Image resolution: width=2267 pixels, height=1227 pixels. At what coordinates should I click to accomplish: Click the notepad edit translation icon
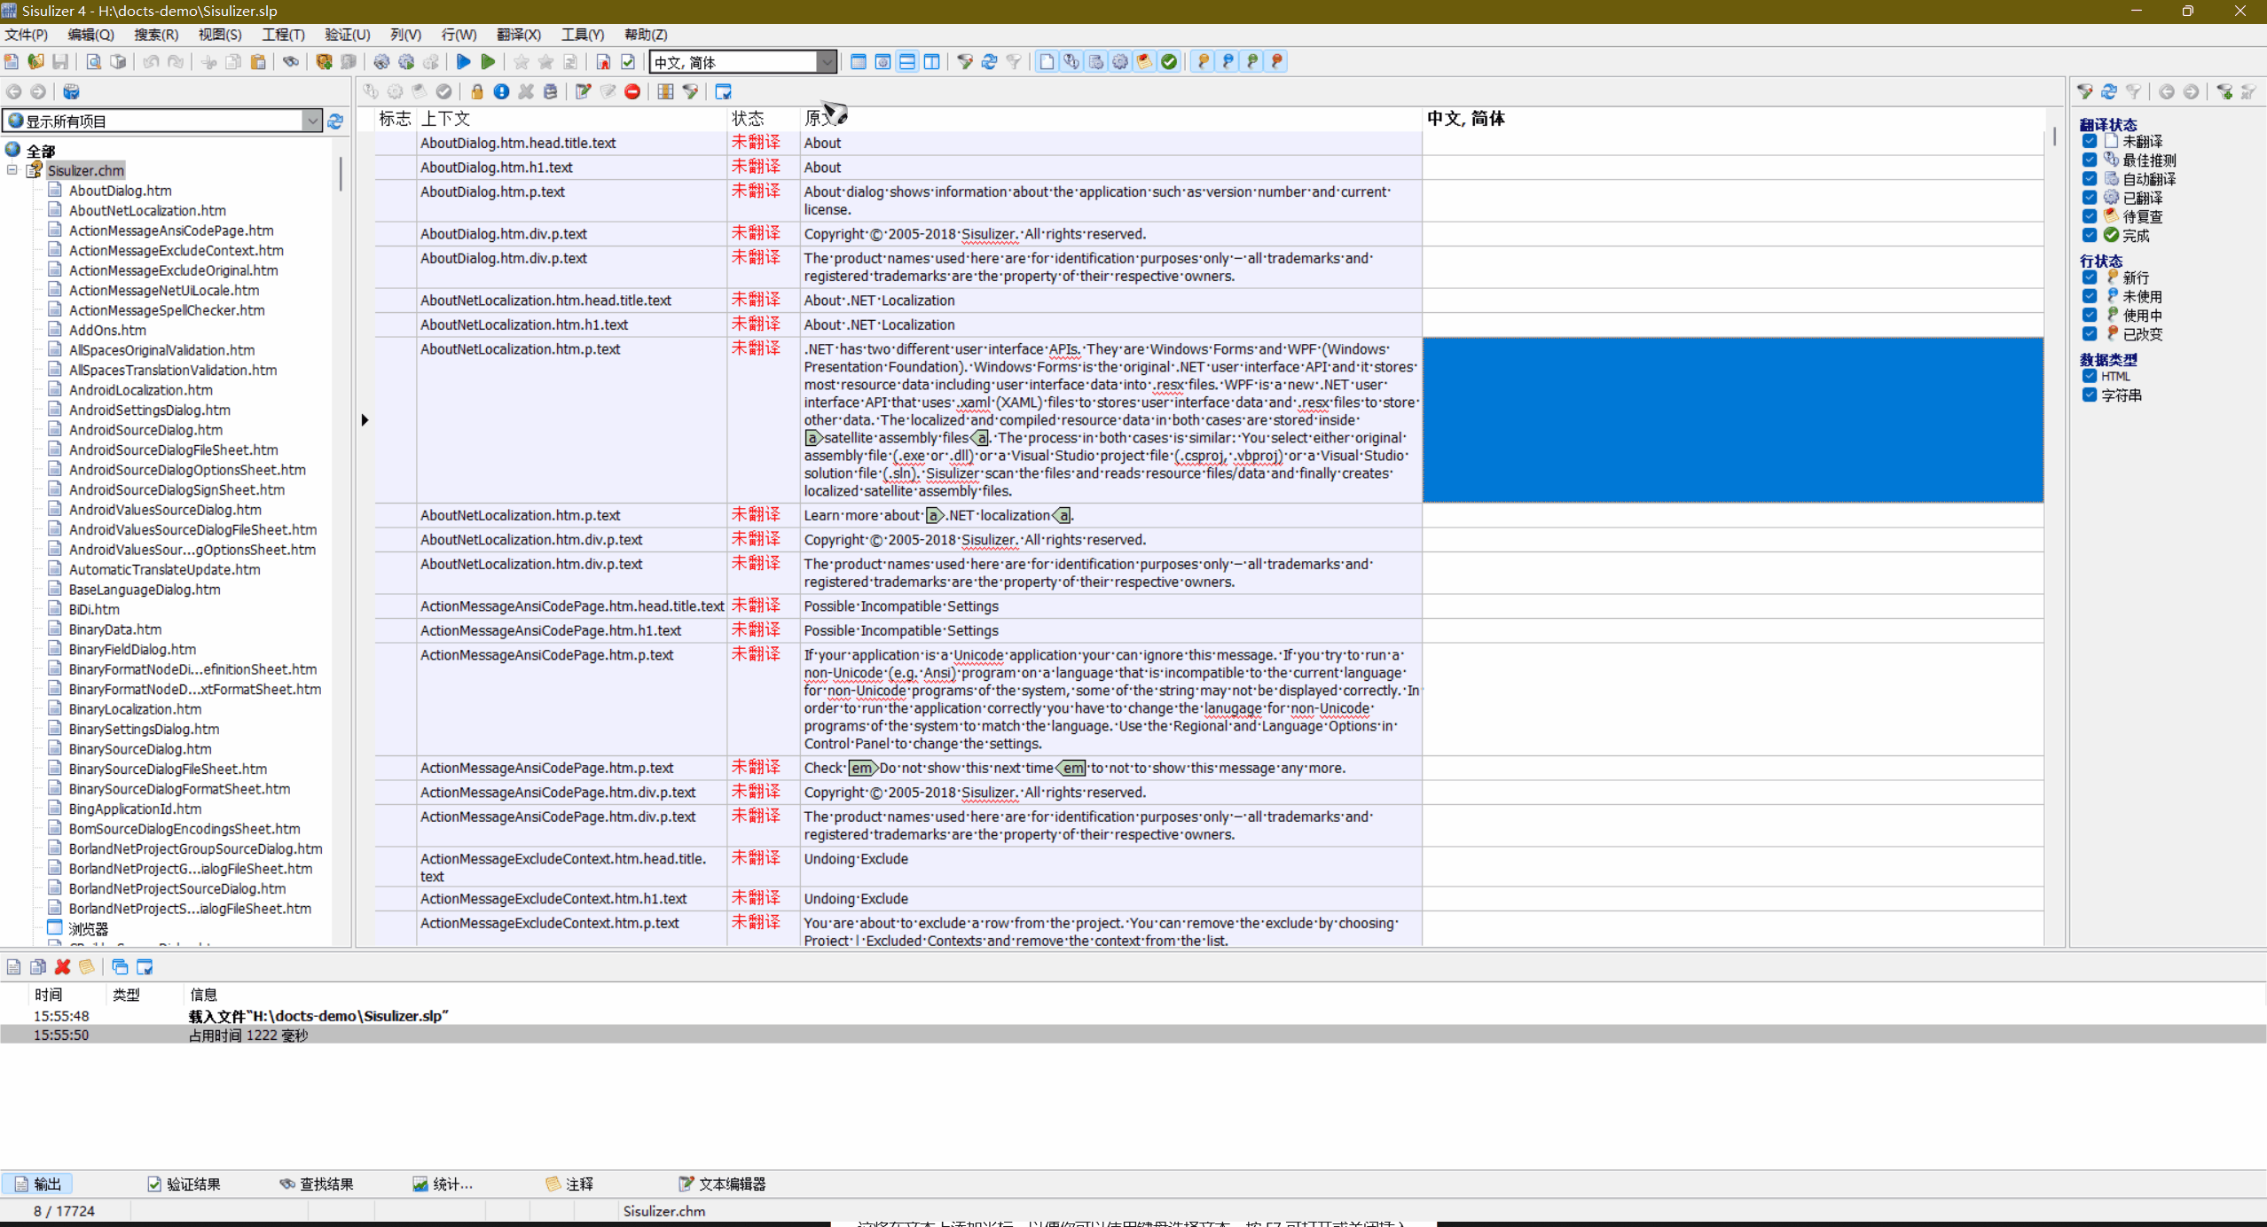click(x=583, y=91)
